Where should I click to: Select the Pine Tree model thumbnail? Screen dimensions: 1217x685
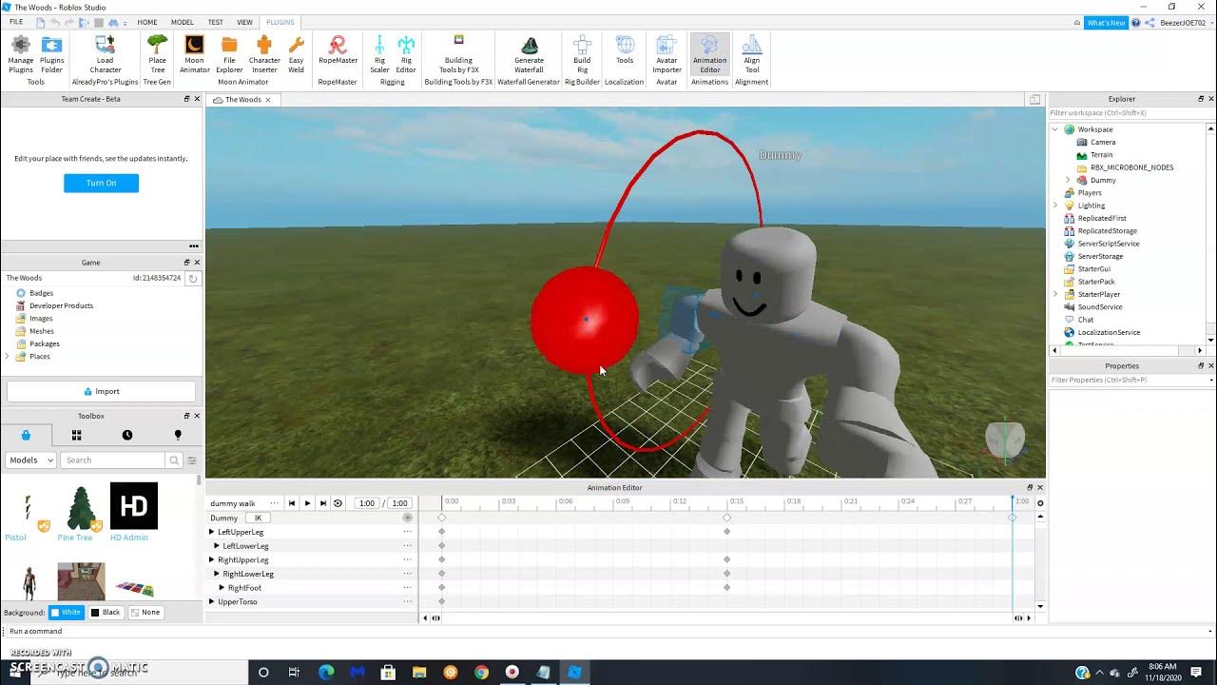point(81,507)
